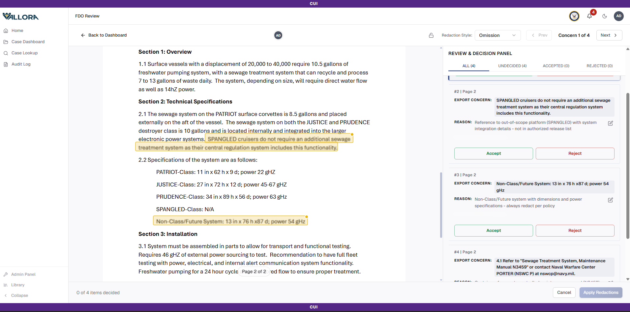Switch to the REJECTED (0) tab

click(x=599, y=66)
